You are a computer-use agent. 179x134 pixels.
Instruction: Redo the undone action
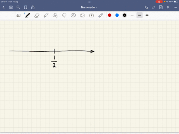[x=154, y=7]
